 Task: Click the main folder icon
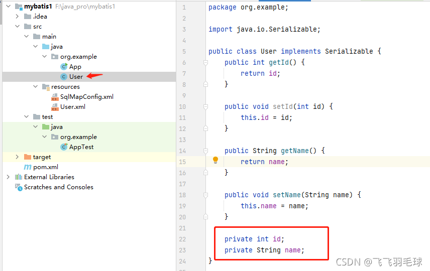tap(37, 37)
